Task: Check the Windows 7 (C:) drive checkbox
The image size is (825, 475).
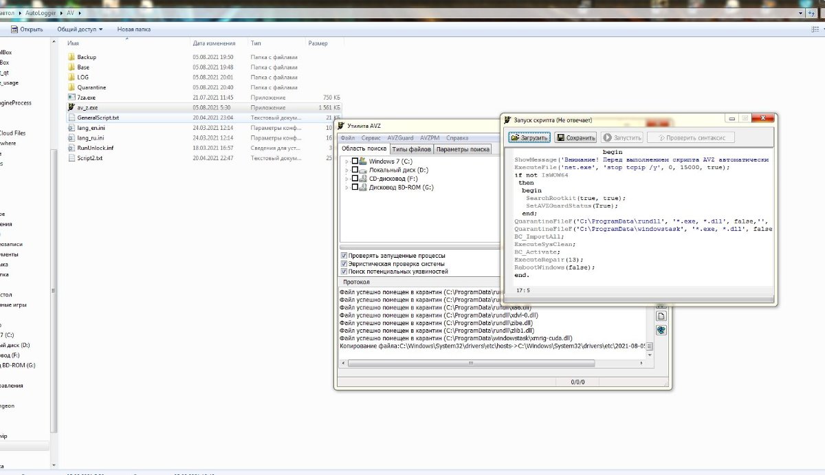Action: click(355, 162)
